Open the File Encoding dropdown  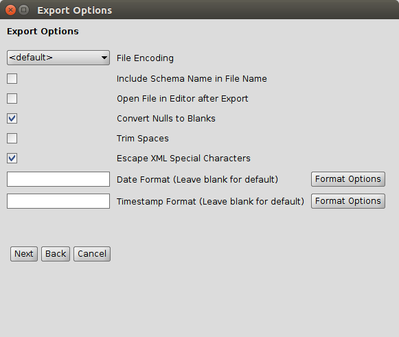(x=58, y=58)
